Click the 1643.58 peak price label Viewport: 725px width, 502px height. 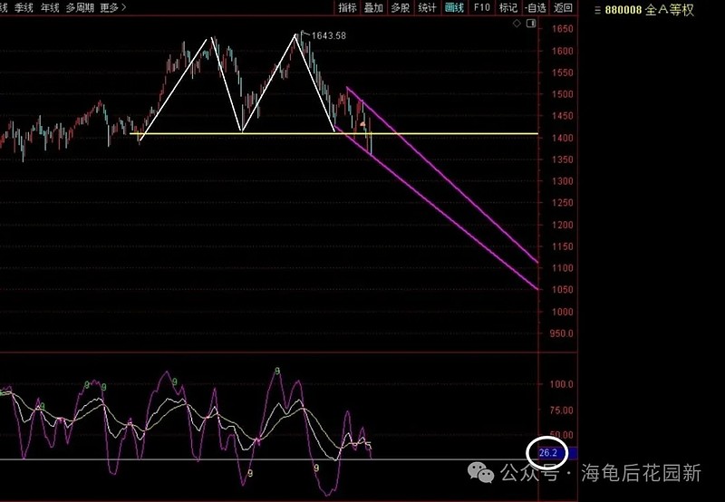pyautogui.click(x=328, y=35)
